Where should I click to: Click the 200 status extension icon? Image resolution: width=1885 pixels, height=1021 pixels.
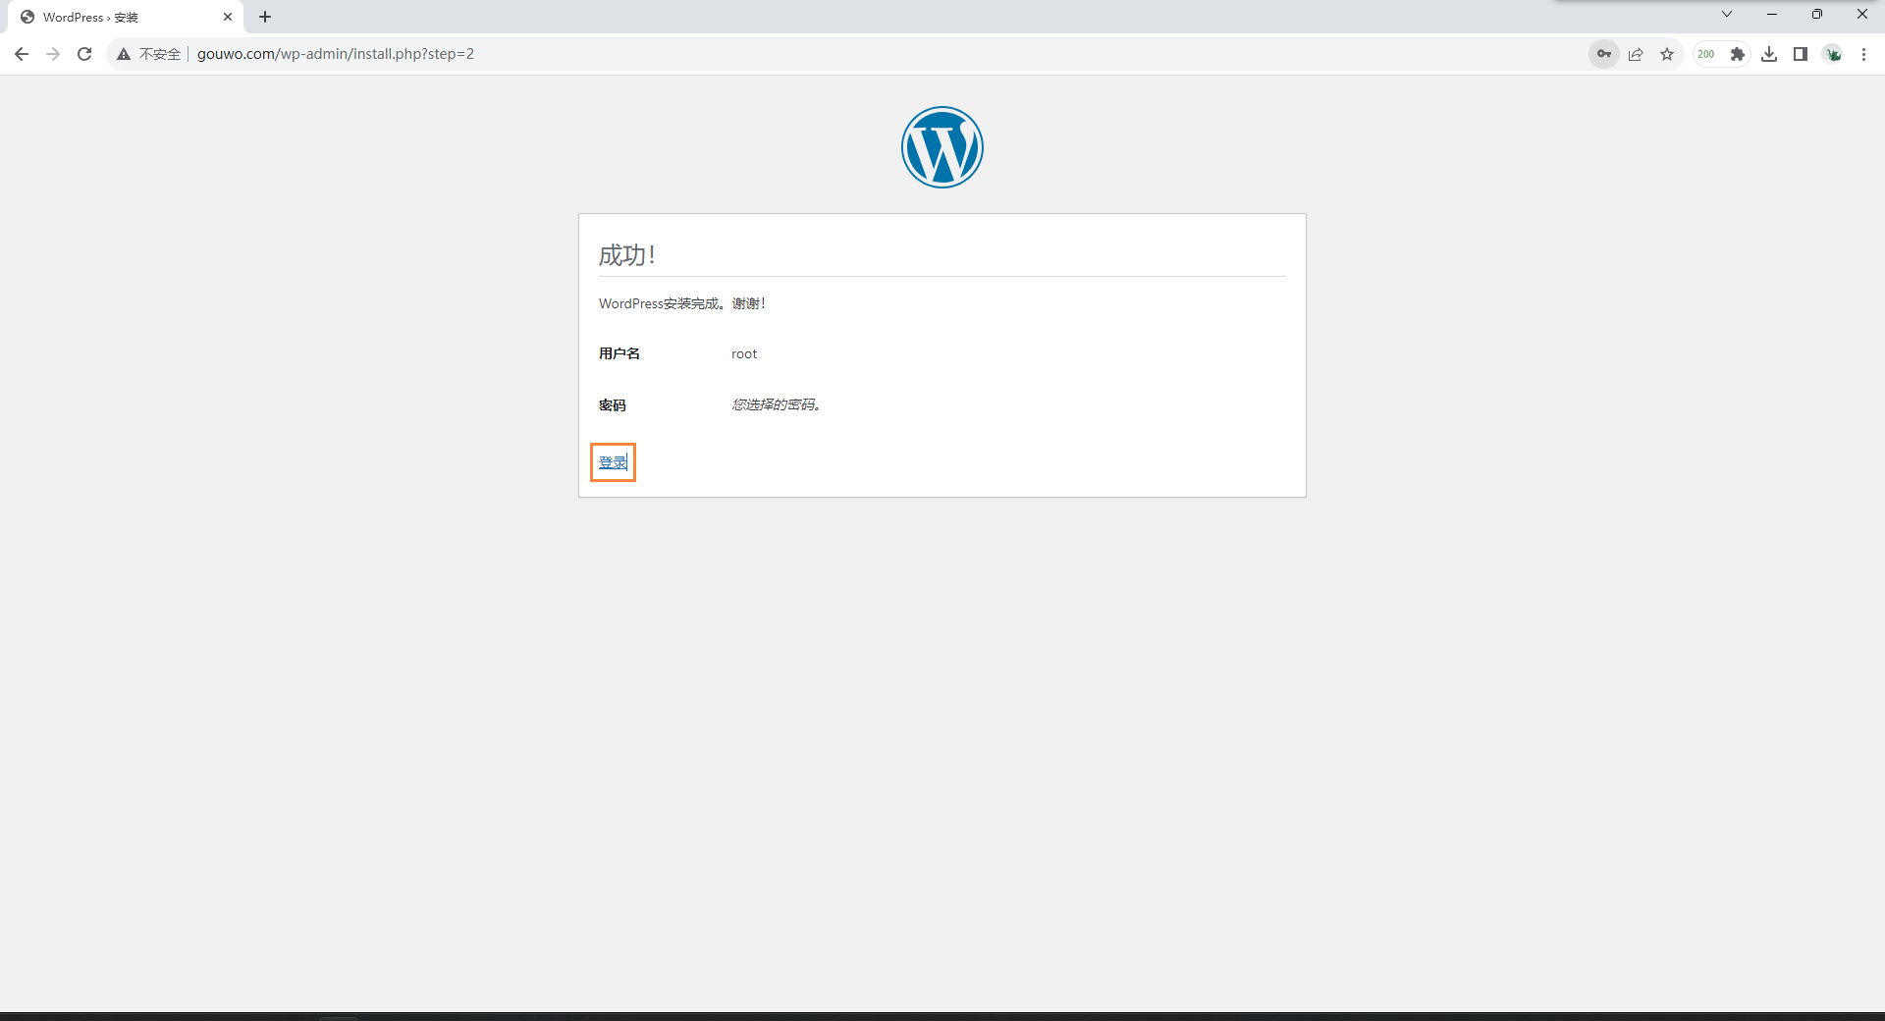tap(1706, 54)
